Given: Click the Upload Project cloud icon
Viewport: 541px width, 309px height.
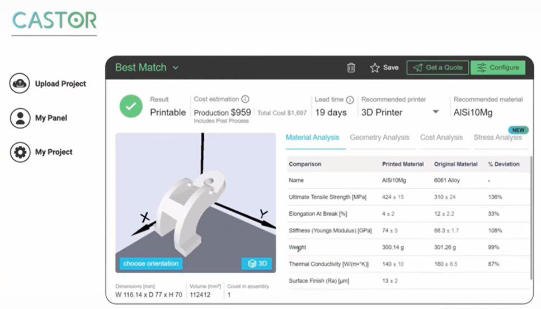Looking at the screenshot, I should (20, 84).
